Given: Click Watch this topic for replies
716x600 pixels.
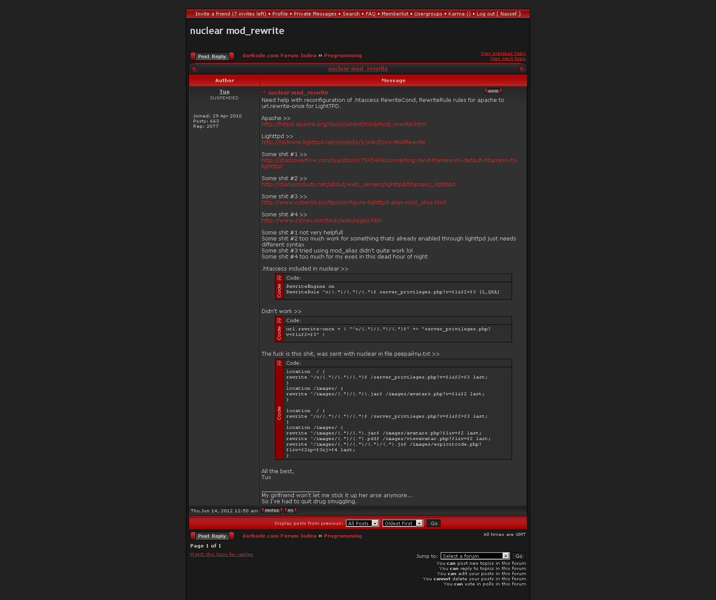Looking at the screenshot, I should tap(222, 554).
